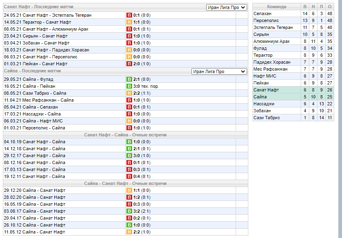Viewport: 342px width, 238px height.
Task: Click the '2:0 (1:0)' score for Пейкан - Санат Нафт
Action: (x=142, y=64)
